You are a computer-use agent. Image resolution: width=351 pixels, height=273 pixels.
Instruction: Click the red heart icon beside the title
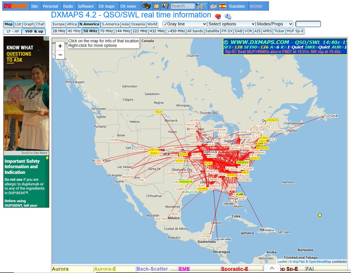[218, 16]
